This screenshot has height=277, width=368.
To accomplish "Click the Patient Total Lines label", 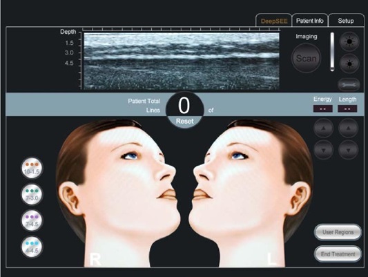I will click(144, 106).
